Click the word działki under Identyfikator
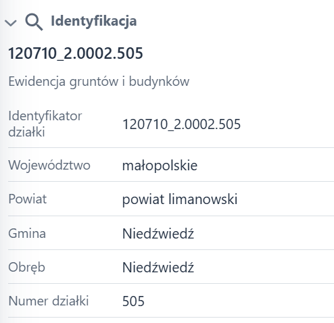Screen dimensions: 334x323 coord(26,132)
